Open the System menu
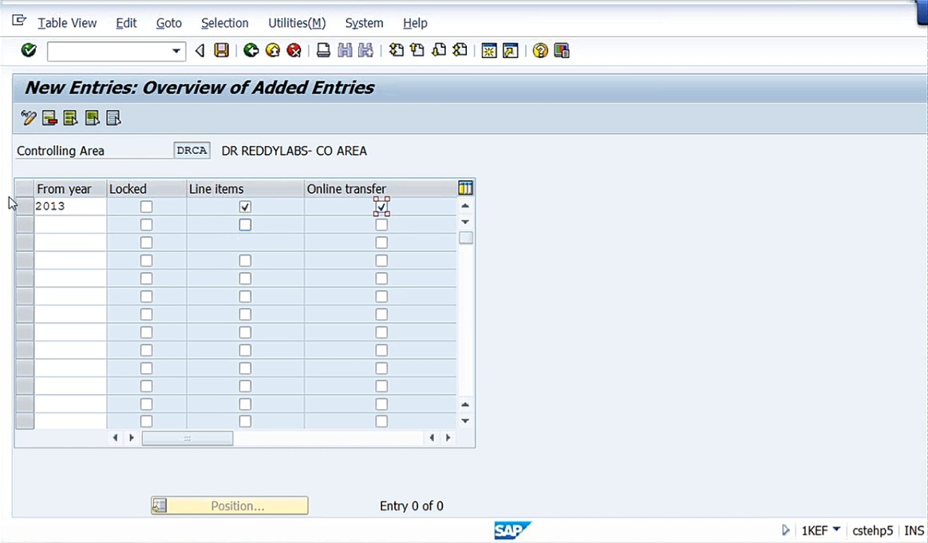928x543 pixels. point(364,23)
